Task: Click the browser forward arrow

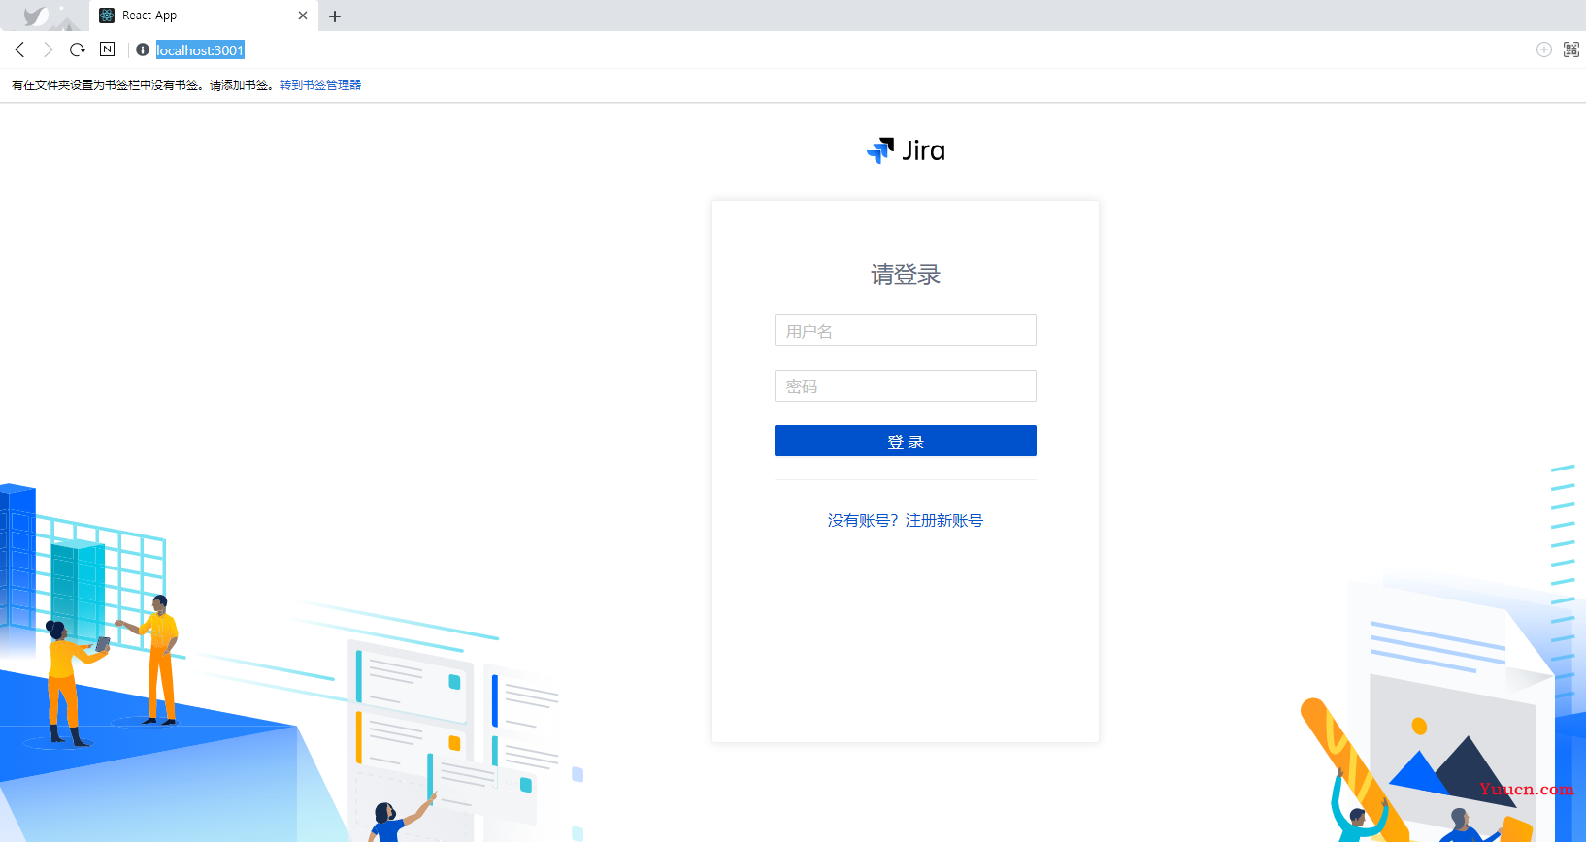Action: click(x=48, y=49)
